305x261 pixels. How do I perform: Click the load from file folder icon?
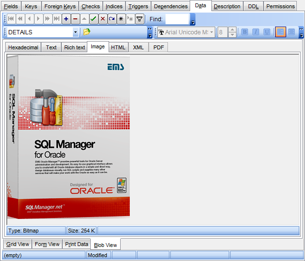click(x=87, y=32)
